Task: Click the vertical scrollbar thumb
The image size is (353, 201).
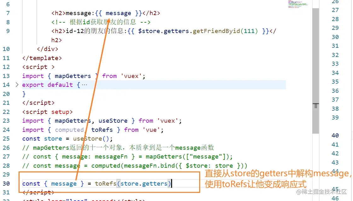Action: (315, 71)
